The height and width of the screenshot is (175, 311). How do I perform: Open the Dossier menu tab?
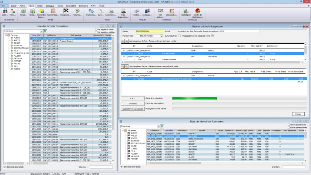pos(13,6)
